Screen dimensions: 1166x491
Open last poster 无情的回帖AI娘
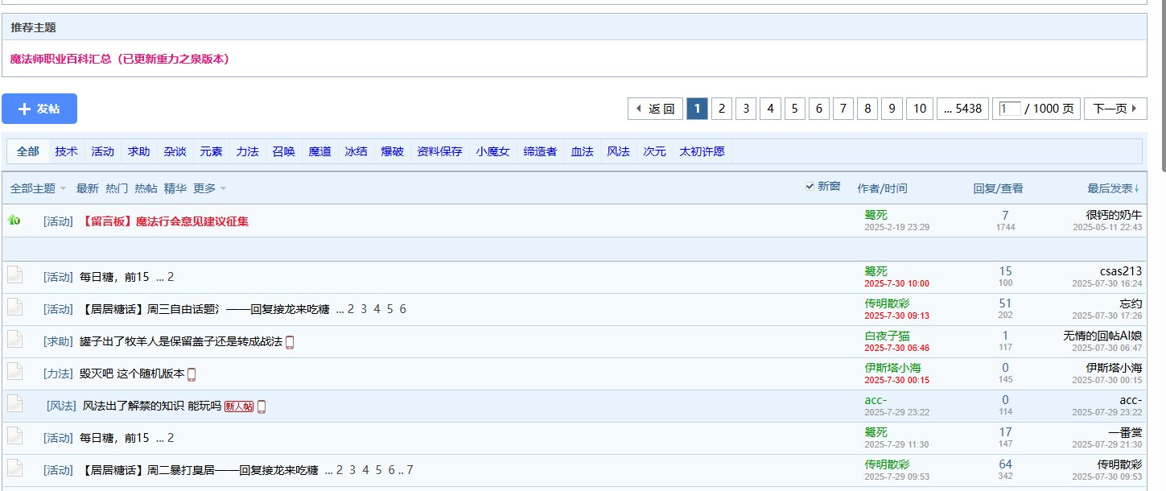[x=1102, y=336]
